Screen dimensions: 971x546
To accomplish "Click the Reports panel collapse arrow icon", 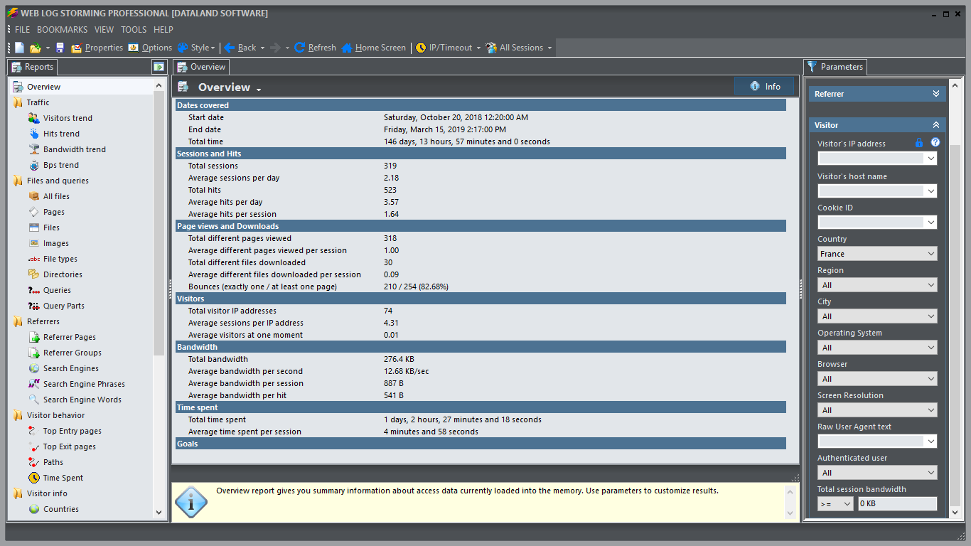I will pos(159,67).
